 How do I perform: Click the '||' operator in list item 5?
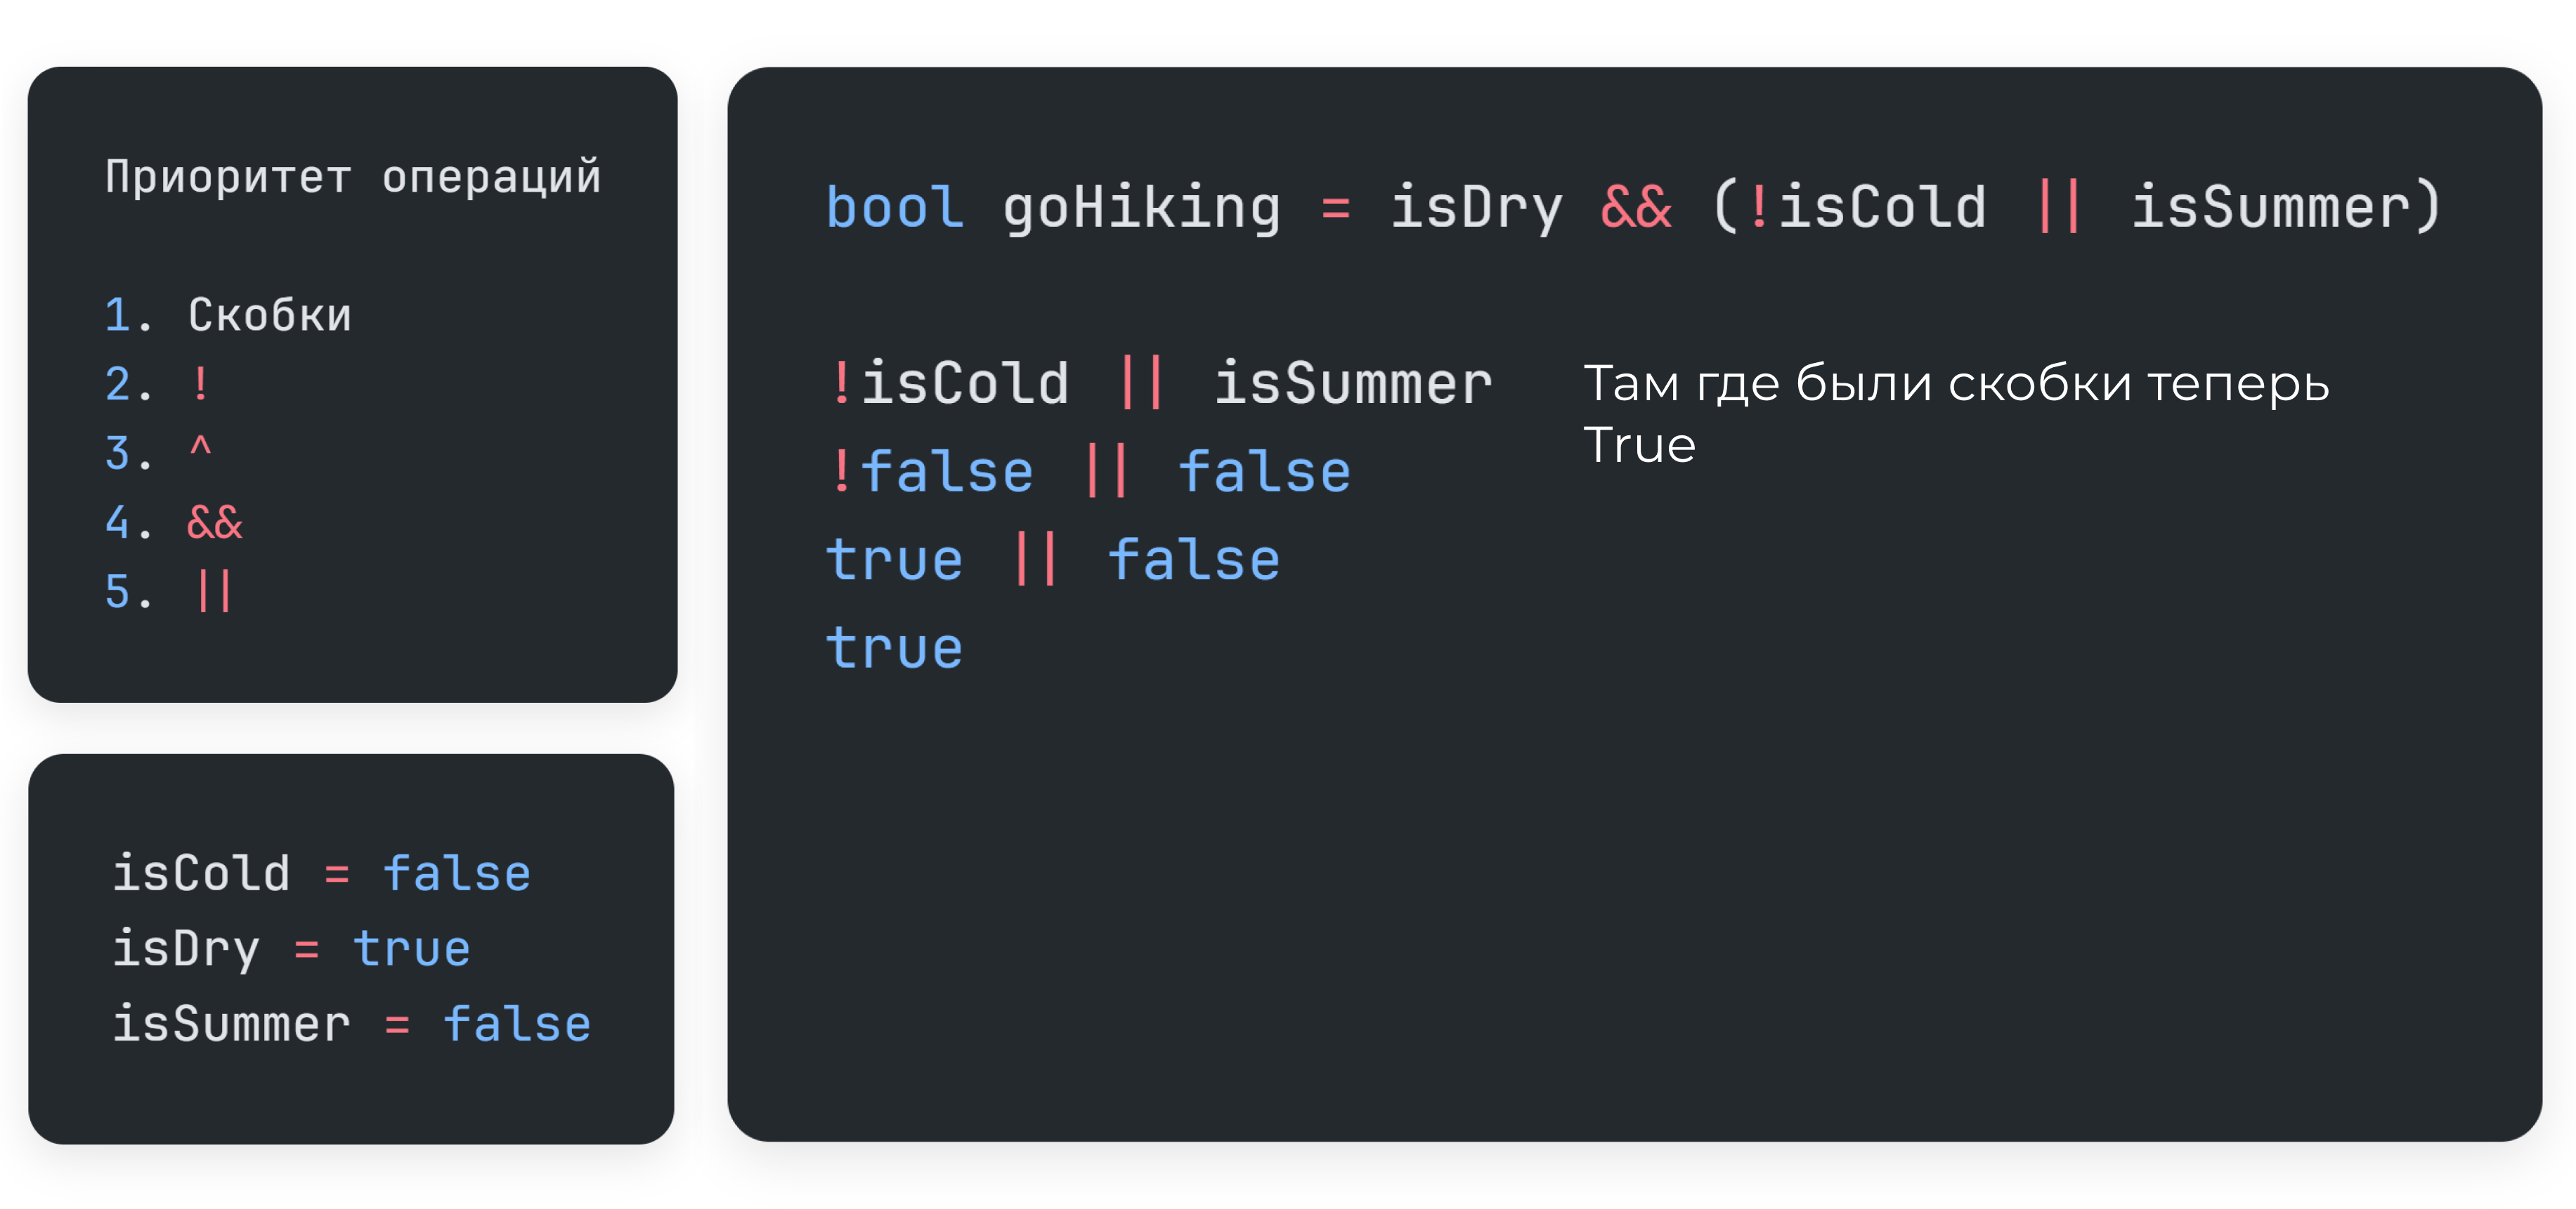pyautogui.click(x=215, y=591)
